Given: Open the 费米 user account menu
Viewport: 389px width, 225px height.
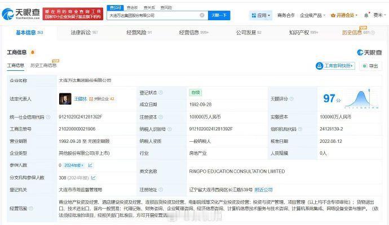Looking at the screenshot, I should (379, 15).
